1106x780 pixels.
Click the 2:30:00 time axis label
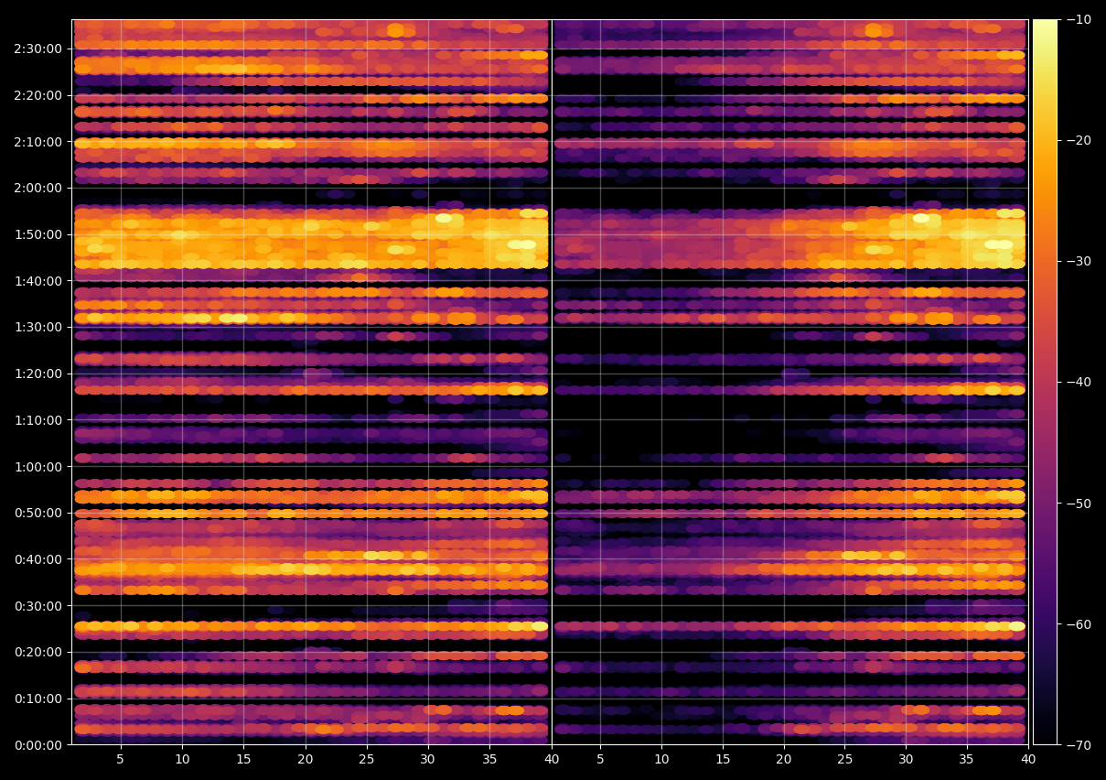[x=38, y=49]
